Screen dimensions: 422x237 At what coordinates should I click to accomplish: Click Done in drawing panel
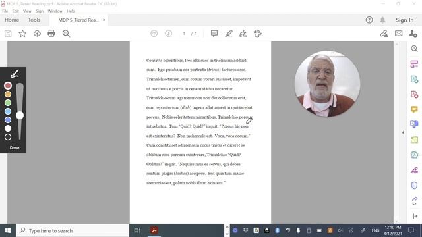15,147
